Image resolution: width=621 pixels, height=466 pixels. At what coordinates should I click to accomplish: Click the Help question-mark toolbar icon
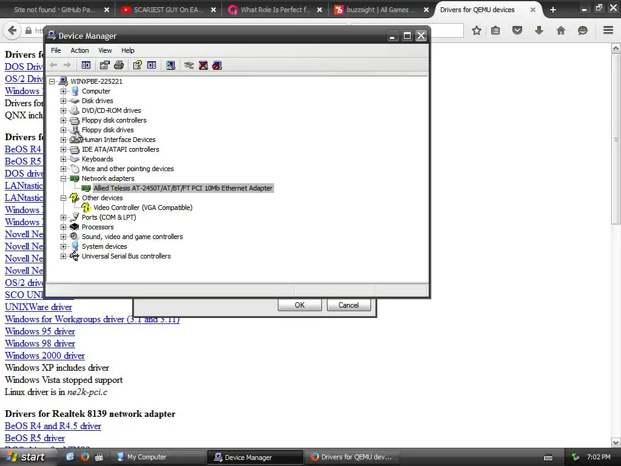[138, 66]
